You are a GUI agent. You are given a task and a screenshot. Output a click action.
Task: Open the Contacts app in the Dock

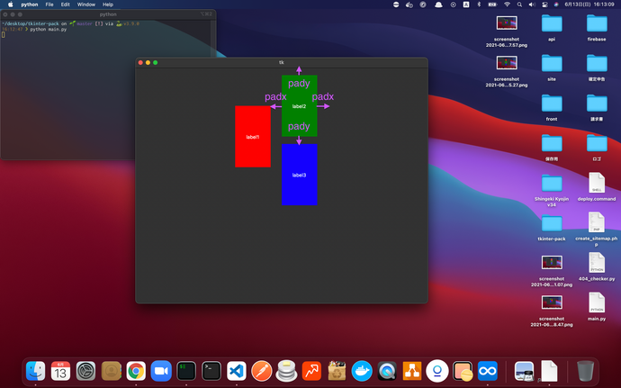(111, 372)
